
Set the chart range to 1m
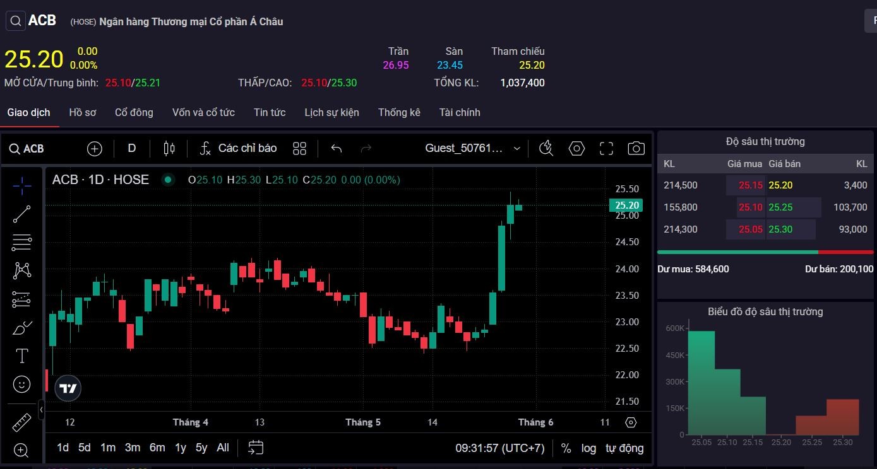point(108,448)
